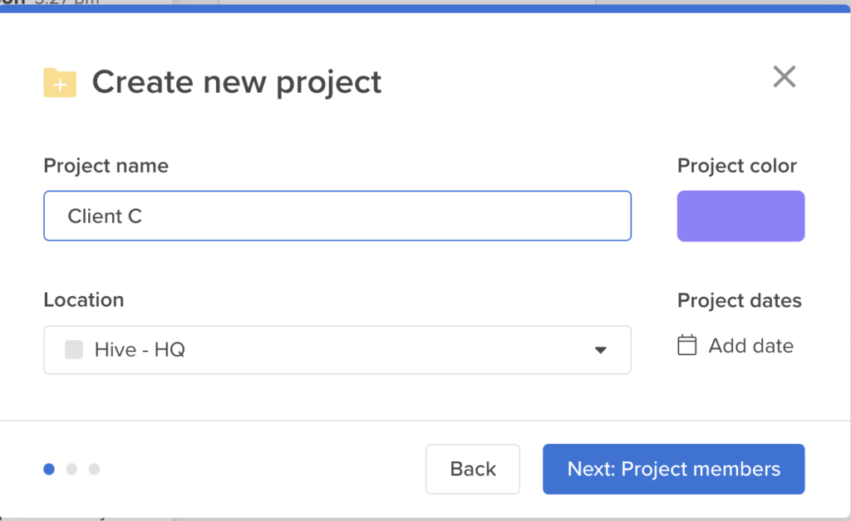Screen dimensions: 851x521
Task: Click the gray color square inside the Location field
Action: [x=73, y=349]
